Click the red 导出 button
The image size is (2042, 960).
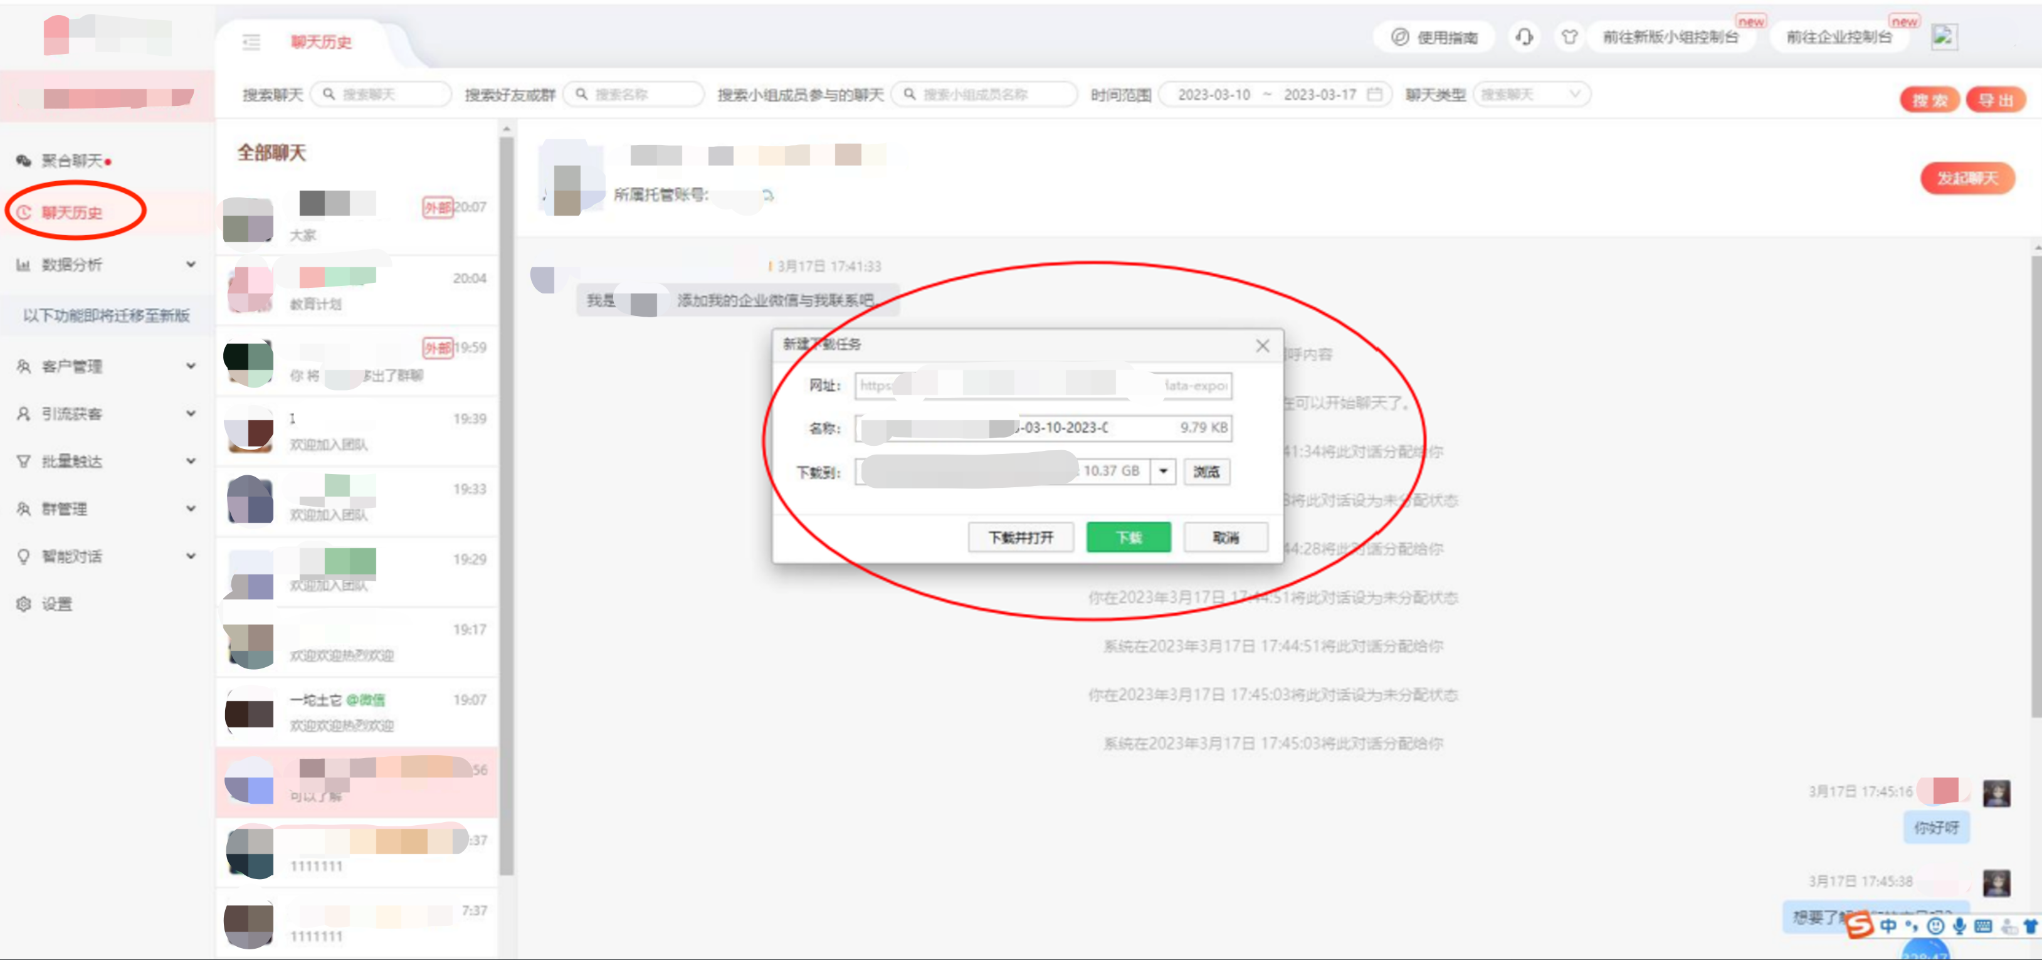[x=1995, y=100]
